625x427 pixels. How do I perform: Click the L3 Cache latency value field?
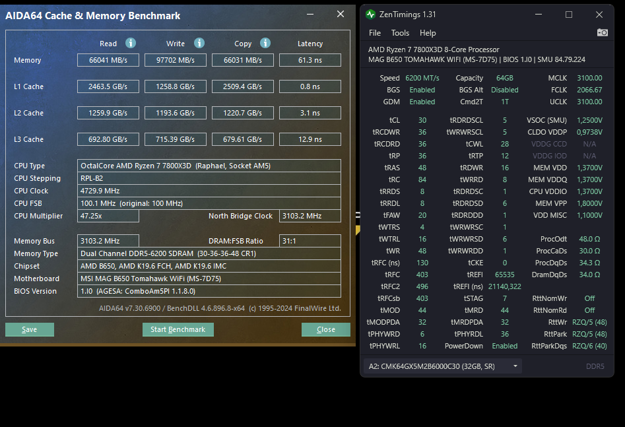point(310,139)
